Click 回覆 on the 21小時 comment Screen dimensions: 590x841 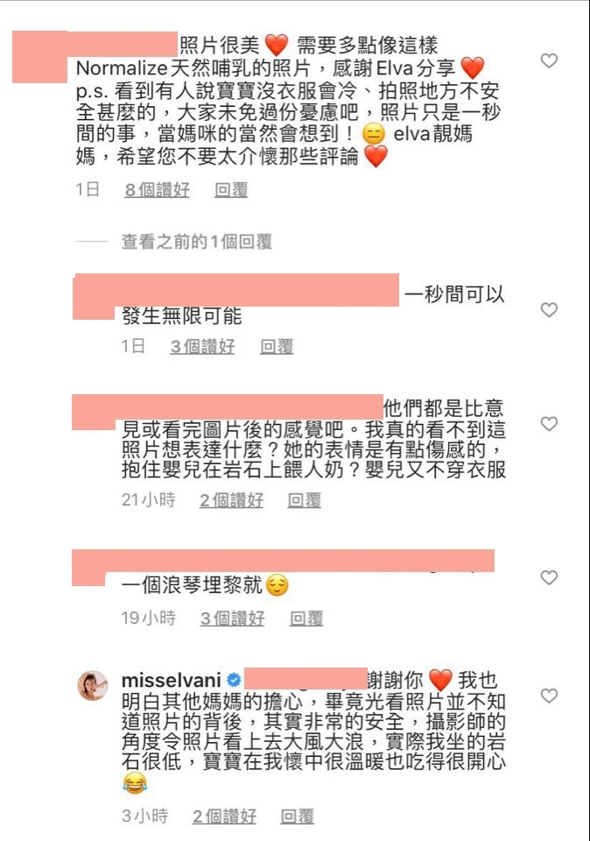(x=305, y=500)
